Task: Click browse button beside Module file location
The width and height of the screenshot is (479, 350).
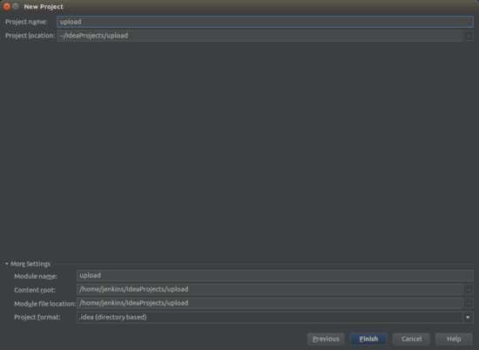Action: coord(469,303)
